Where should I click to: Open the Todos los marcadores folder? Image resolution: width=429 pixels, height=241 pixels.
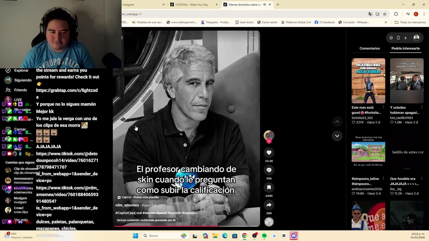coord(410,22)
